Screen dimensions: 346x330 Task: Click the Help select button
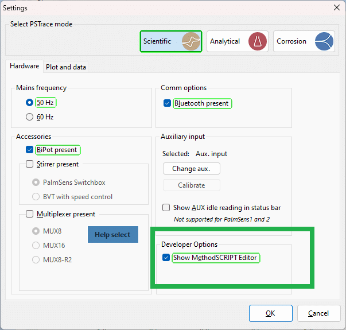pyautogui.click(x=113, y=234)
